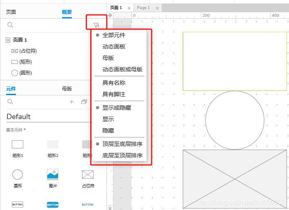Click the widget library search icon

click(x=10, y=102)
